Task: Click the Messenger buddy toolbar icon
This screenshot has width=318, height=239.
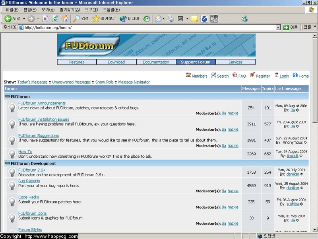Action: coord(244,19)
